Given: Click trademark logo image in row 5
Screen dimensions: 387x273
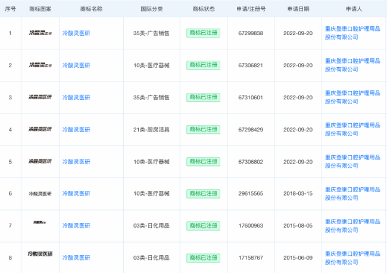Looking at the screenshot, I should tap(40, 161).
